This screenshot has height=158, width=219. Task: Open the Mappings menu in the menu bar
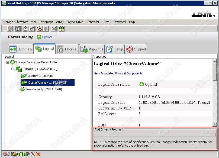click(x=47, y=22)
